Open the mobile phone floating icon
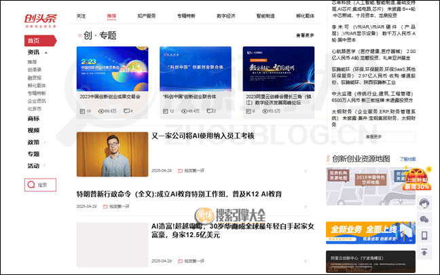The width and height of the screenshot is (440, 275). tap(424, 236)
